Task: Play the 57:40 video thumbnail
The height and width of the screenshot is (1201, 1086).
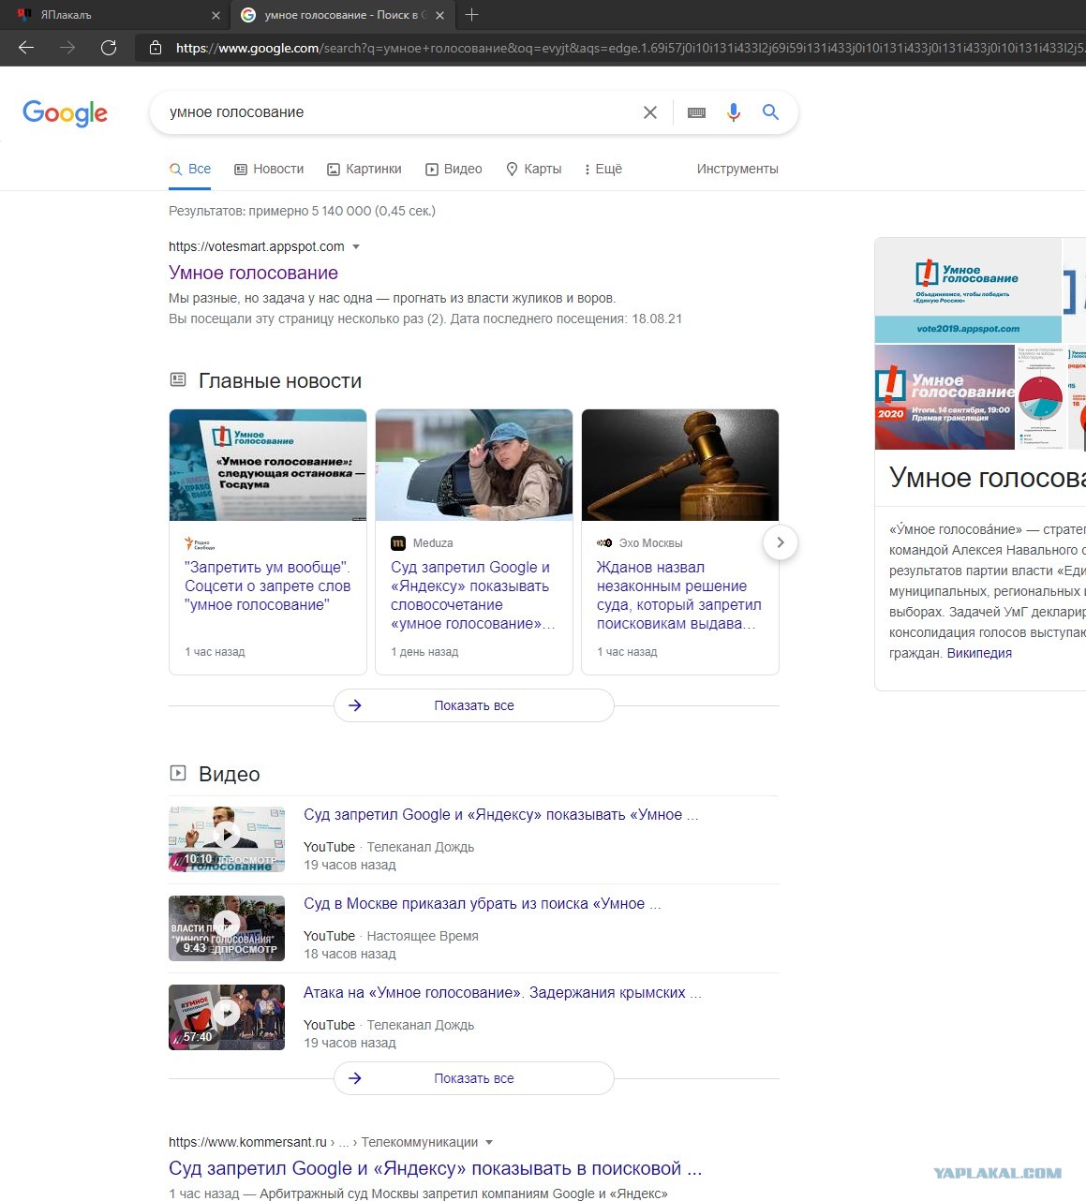Action: [227, 1017]
